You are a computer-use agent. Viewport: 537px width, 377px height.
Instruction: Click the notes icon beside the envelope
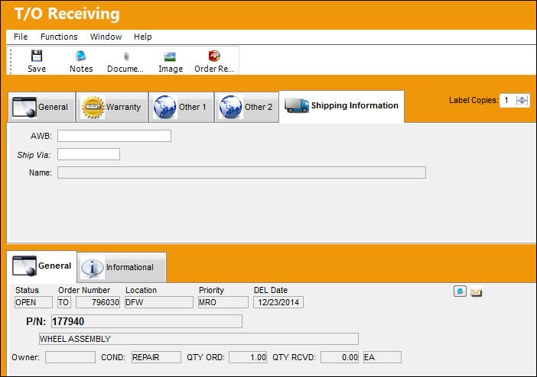pyautogui.click(x=460, y=292)
